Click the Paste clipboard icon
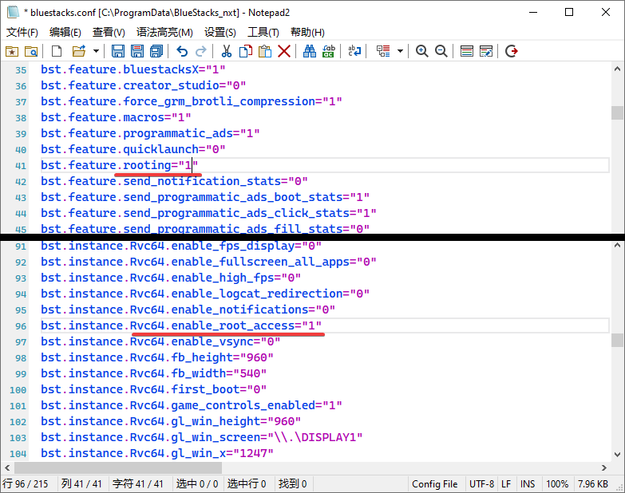This screenshot has width=625, height=493. 264,51
